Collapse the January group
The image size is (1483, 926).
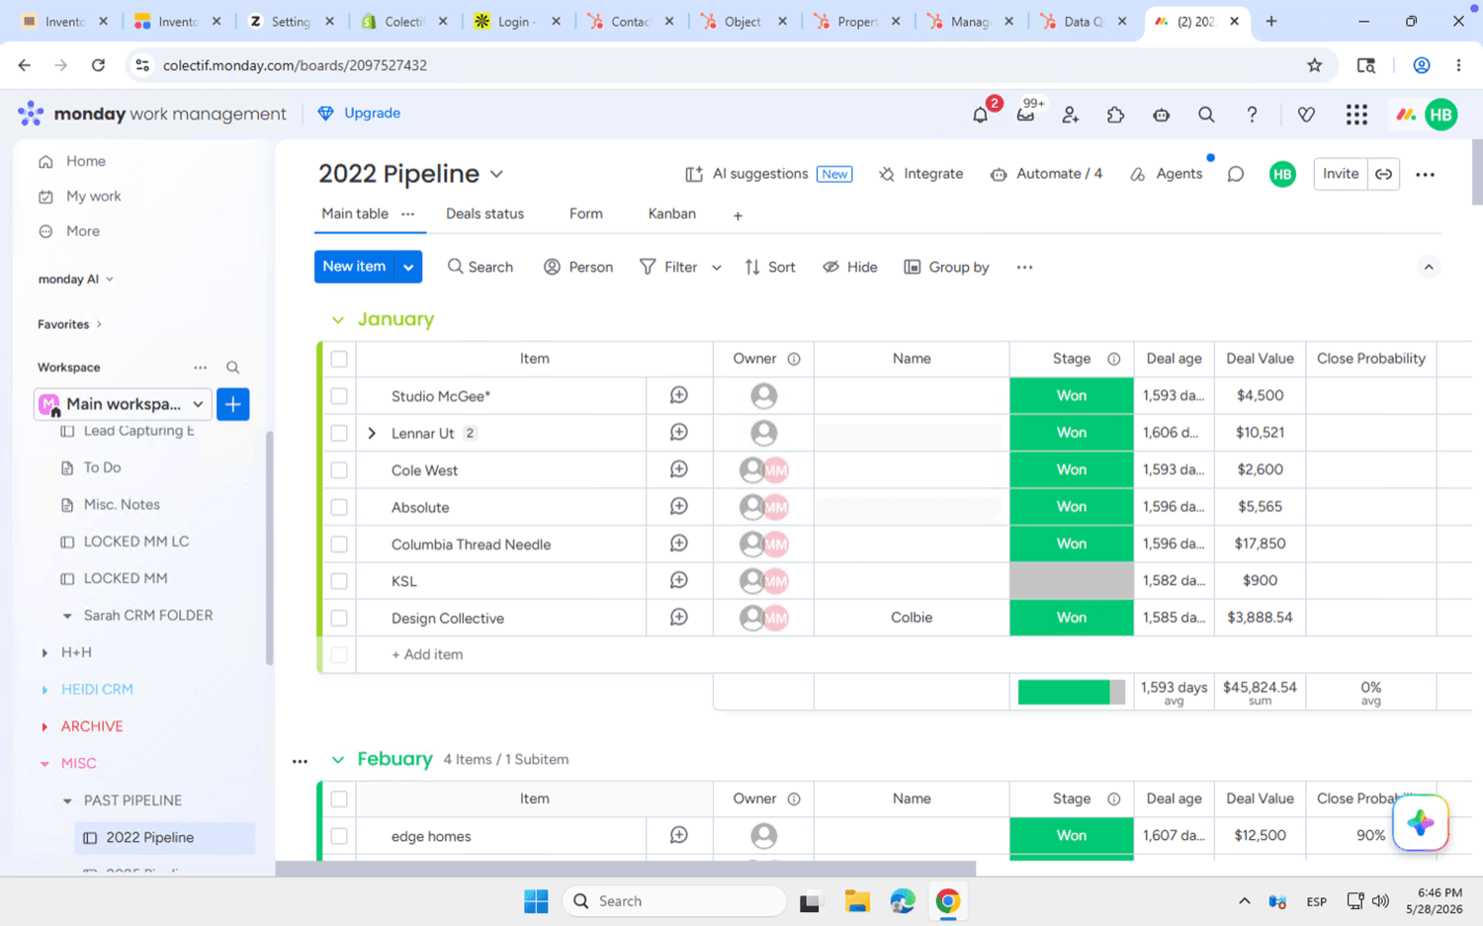338,320
